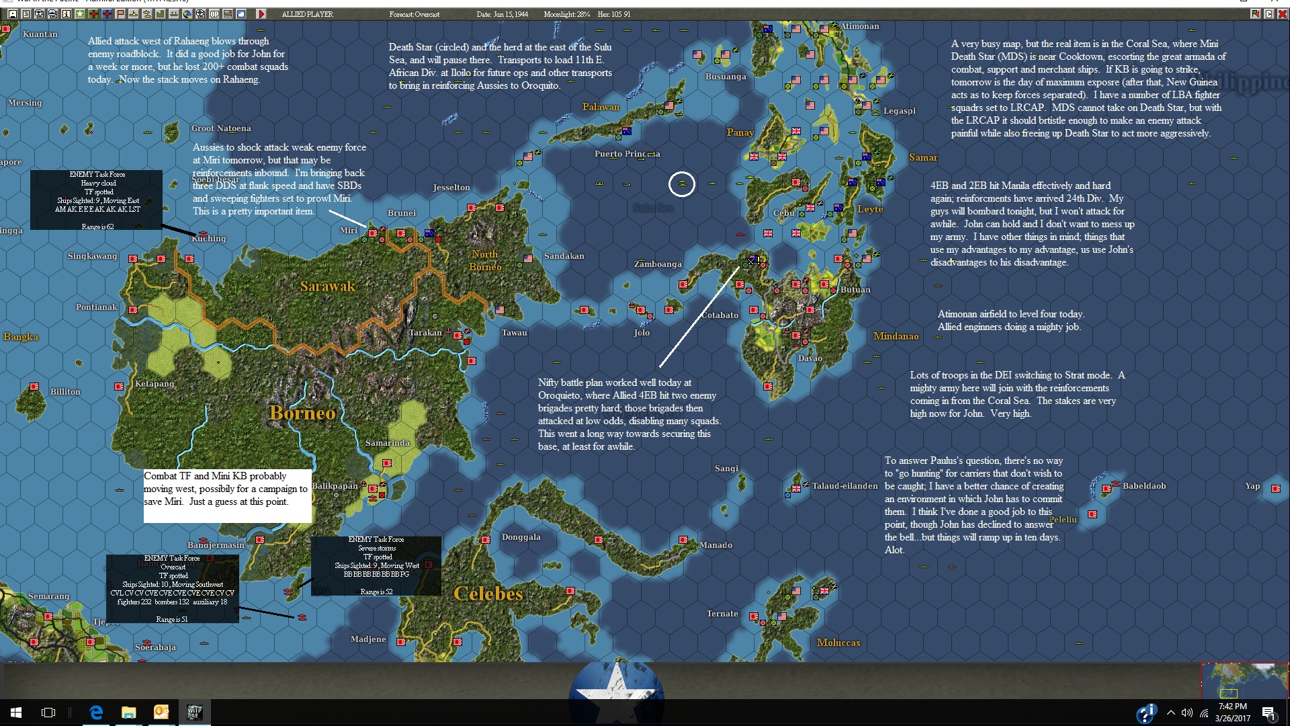Open the Action Center notifications
The image size is (1290, 726).
[x=1268, y=713]
